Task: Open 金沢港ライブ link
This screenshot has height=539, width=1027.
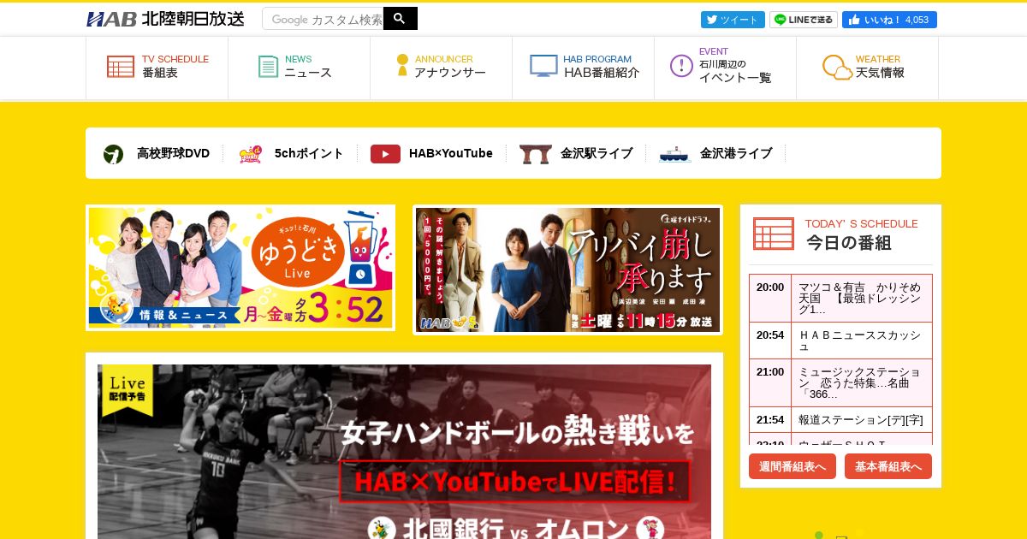Action: click(x=736, y=154)
